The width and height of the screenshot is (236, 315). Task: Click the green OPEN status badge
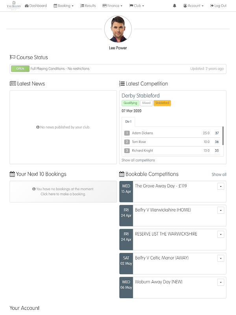[20, 69]
